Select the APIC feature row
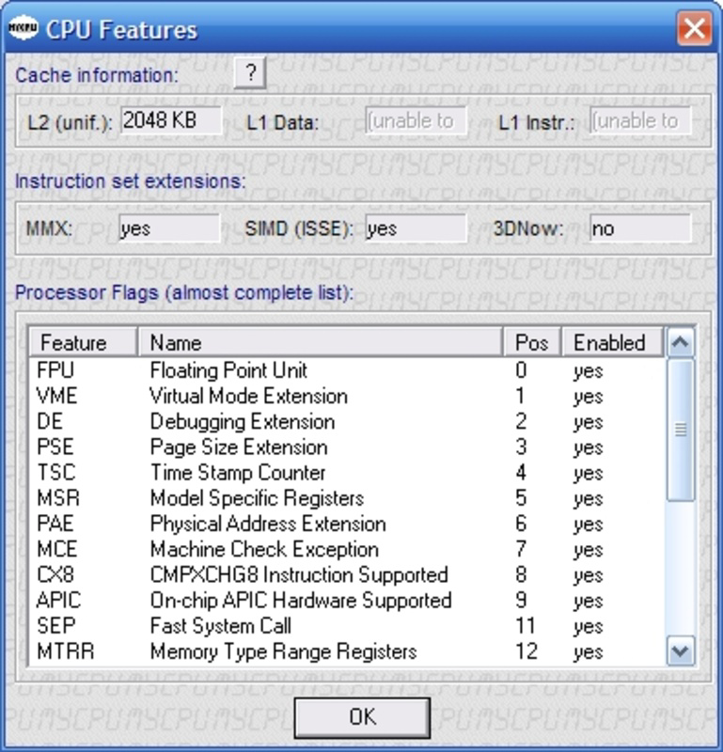 (x=347, y=601)
